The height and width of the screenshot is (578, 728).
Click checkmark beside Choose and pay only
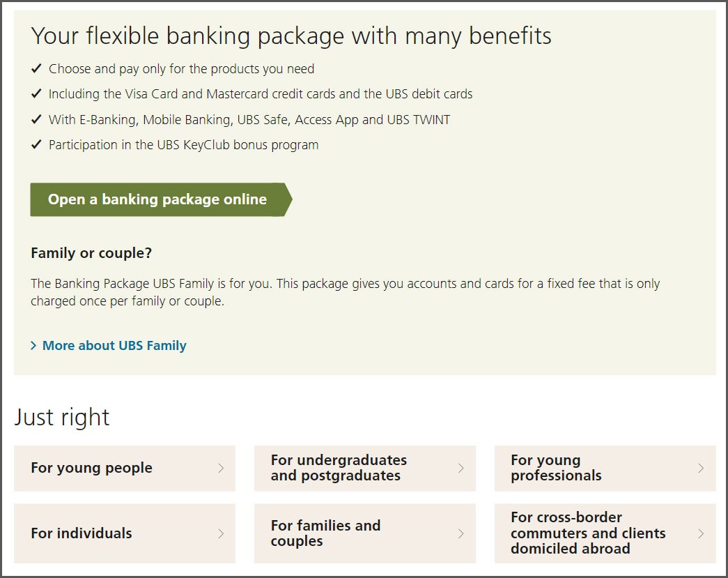36,69
